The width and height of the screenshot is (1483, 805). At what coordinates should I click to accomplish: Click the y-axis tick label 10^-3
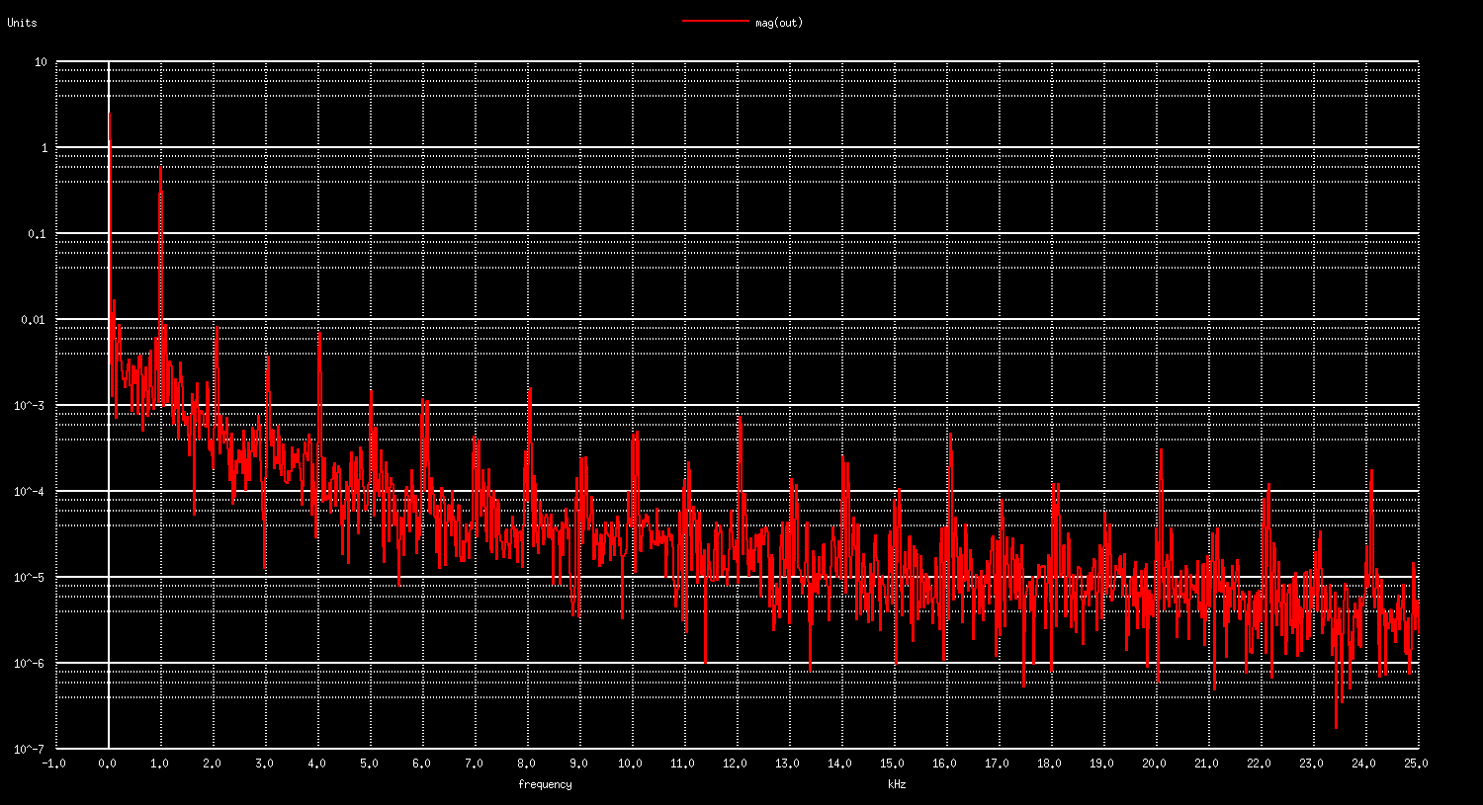pos(31,405)
